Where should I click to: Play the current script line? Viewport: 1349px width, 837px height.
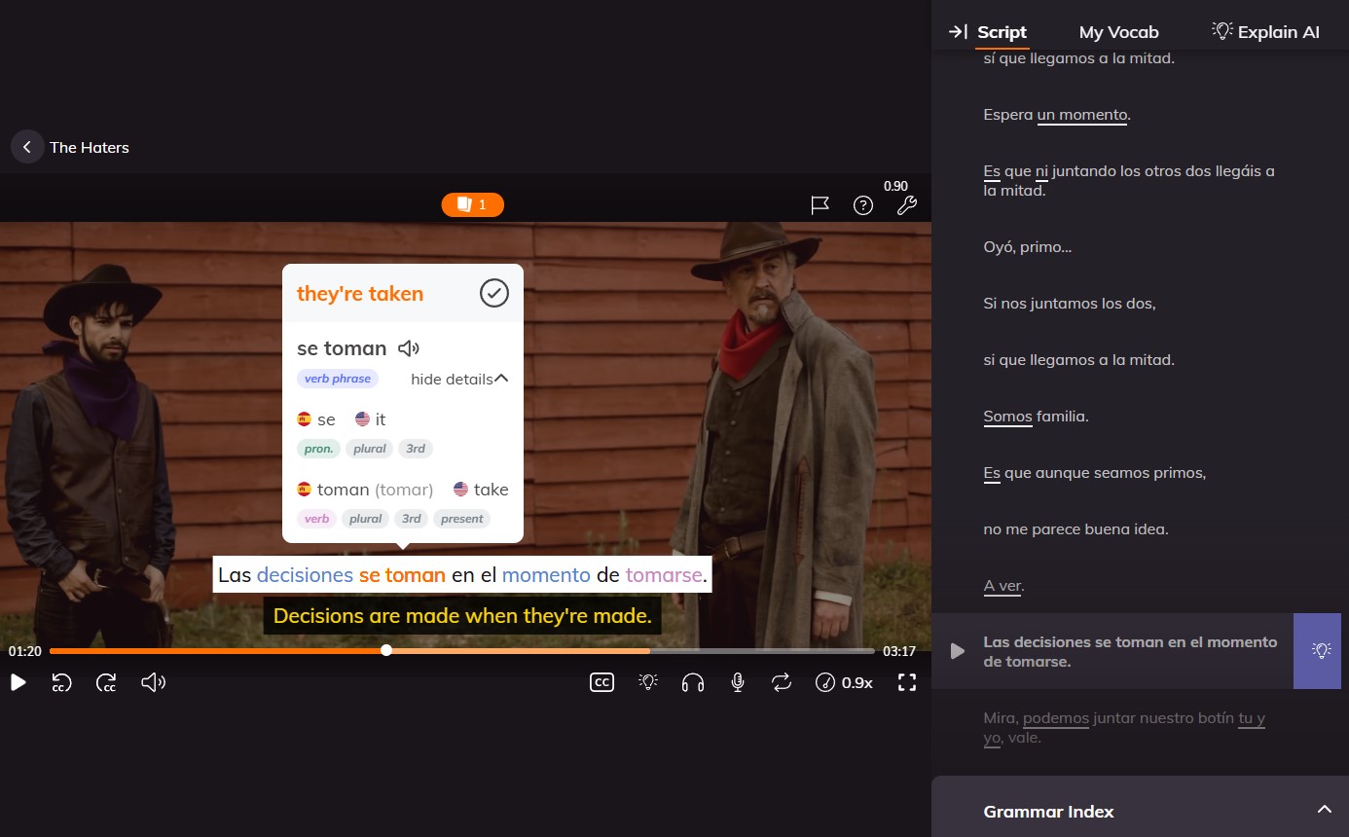click(x=958, y=651)
